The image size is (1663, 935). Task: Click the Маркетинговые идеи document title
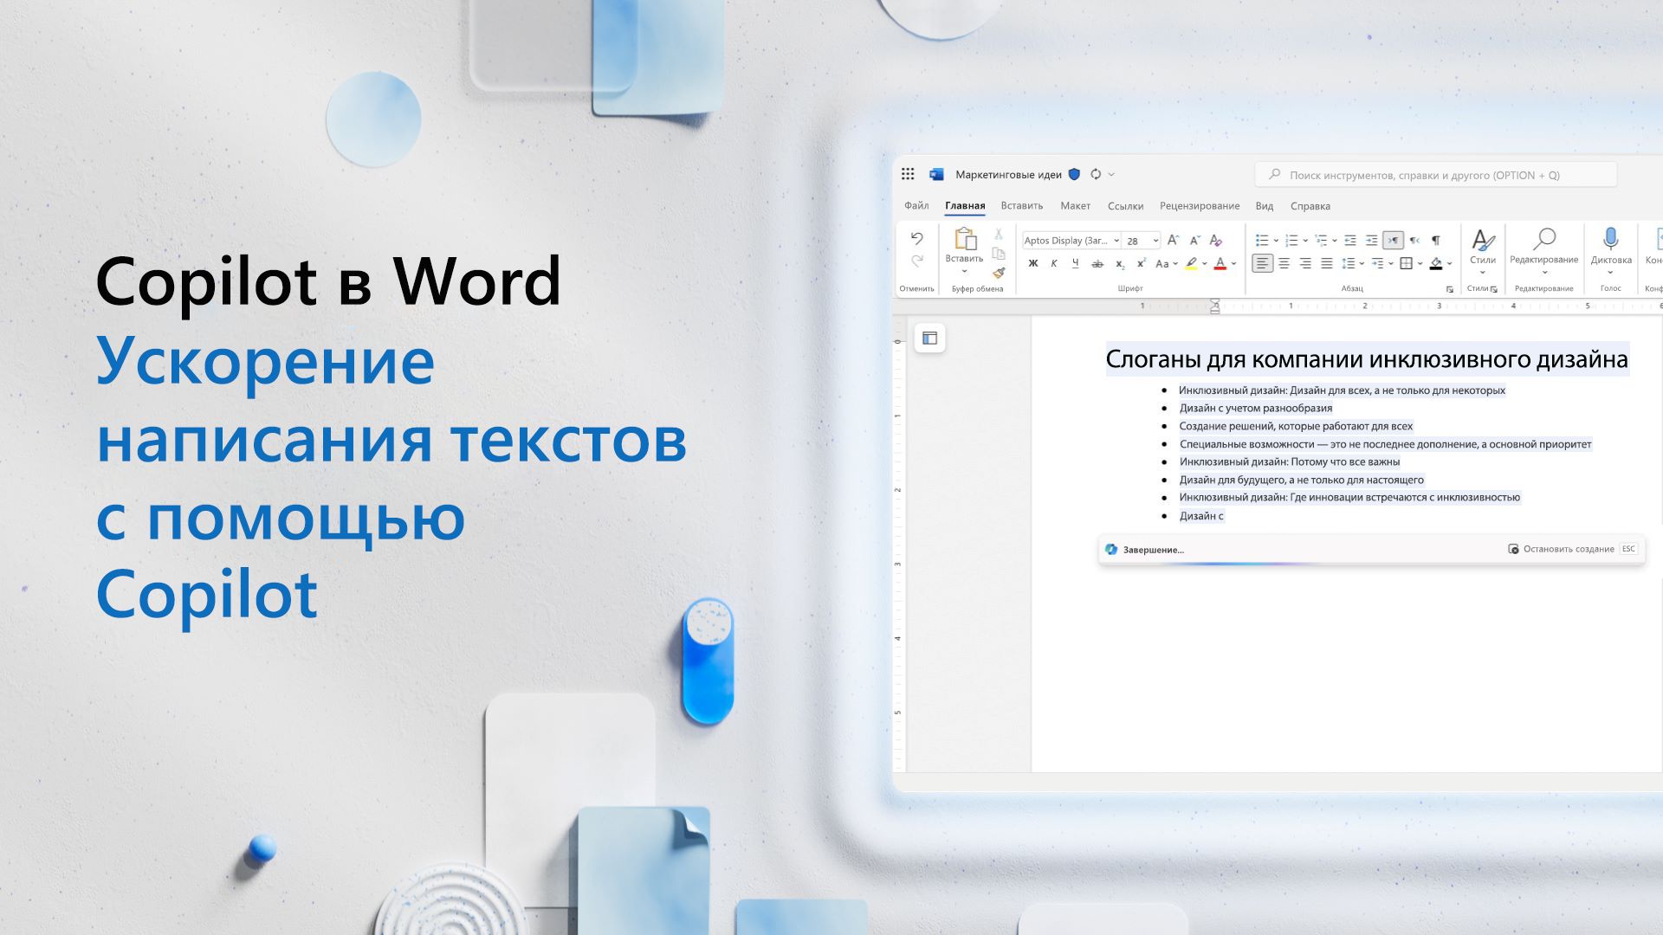click(x=1008, y=175)
